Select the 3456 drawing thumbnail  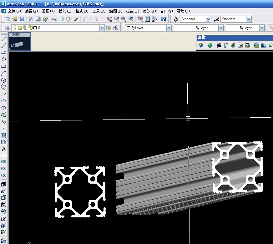pos(20,42)
